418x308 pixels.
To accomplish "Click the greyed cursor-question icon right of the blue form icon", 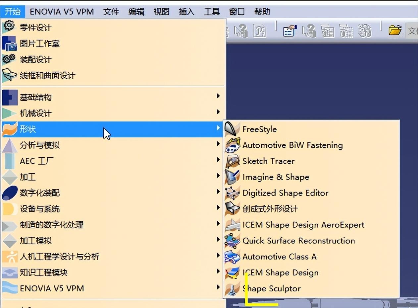I will pos(309,31).
